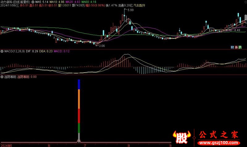
Task: Click the 开5.51 open price value
Action: point(24,6)
